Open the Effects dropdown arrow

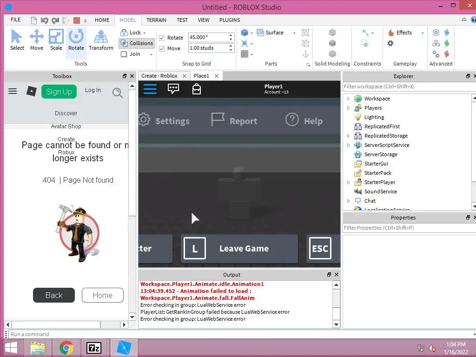[423, 33]
